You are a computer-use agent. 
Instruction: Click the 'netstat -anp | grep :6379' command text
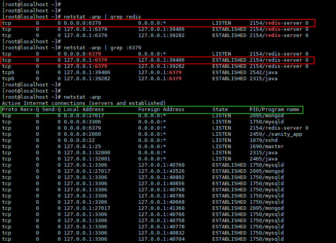[x=102, y=48]
